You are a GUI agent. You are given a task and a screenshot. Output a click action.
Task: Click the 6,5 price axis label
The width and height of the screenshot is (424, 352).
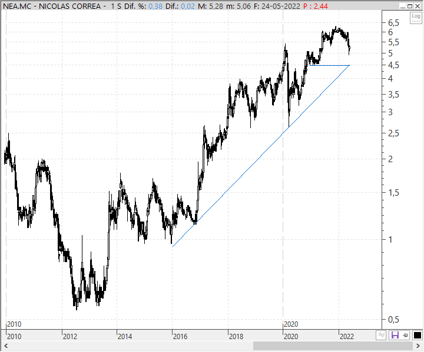click(393, 23)
